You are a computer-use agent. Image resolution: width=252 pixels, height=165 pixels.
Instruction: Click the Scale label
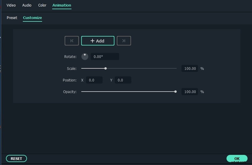pos(72,69)
